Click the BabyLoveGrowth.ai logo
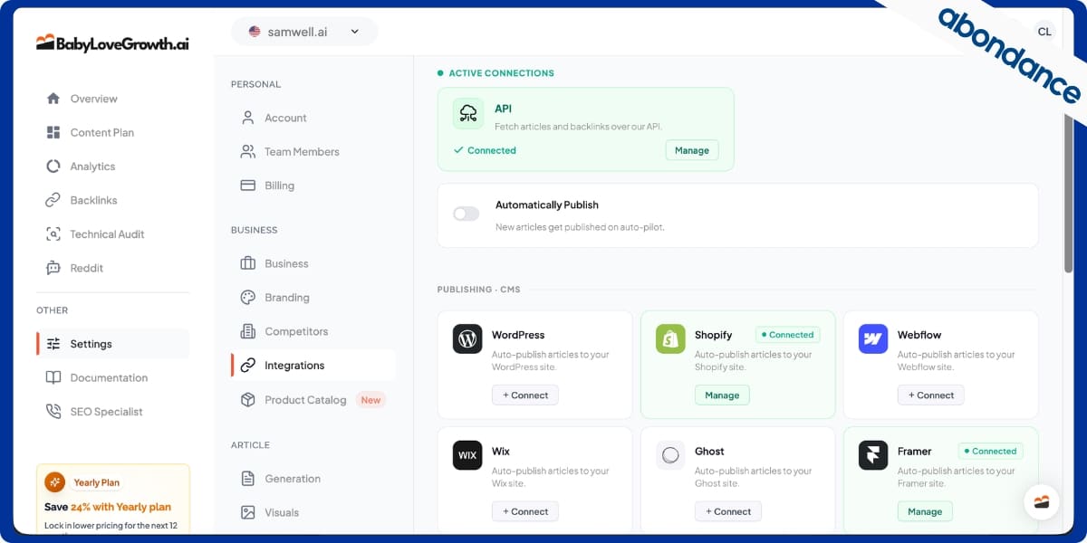 click(x=112, y=43)
